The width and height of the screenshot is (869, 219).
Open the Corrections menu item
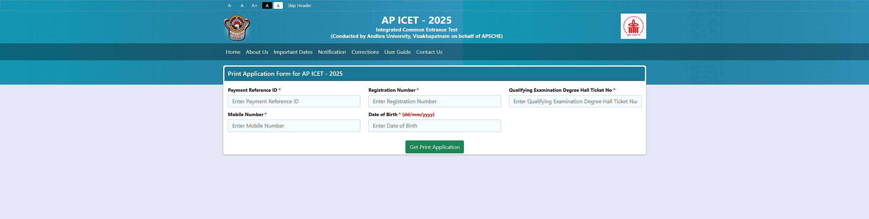[365, 52]
